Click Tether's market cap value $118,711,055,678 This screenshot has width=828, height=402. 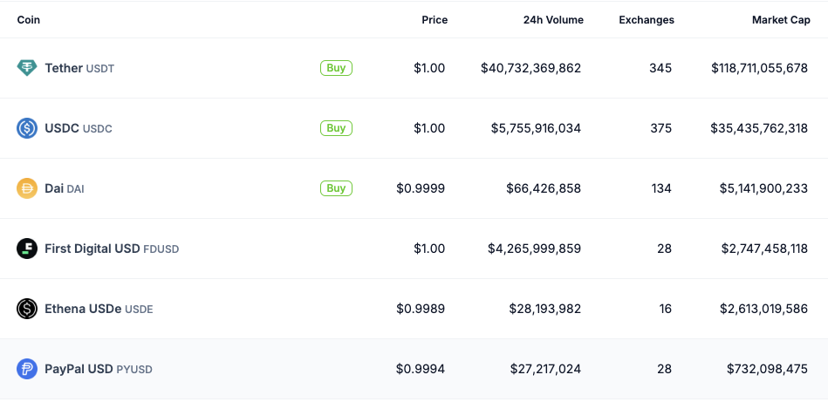[759, 68]
